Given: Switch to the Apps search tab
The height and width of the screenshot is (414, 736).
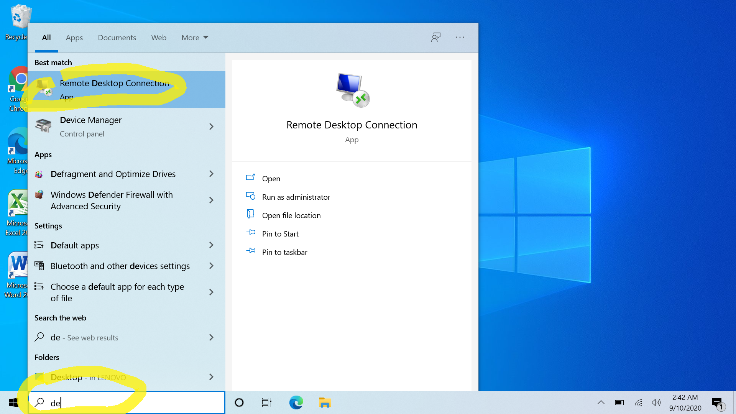Looking at the screenshot, I should pos(74,38).
